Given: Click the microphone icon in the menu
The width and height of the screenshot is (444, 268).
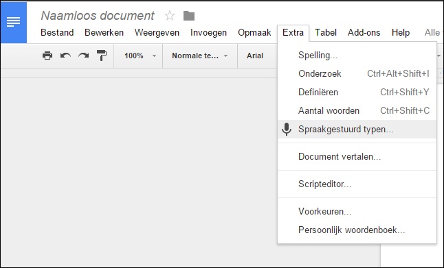Looking at the screenshot, I should pyautogui.click(x=287, y=130).
